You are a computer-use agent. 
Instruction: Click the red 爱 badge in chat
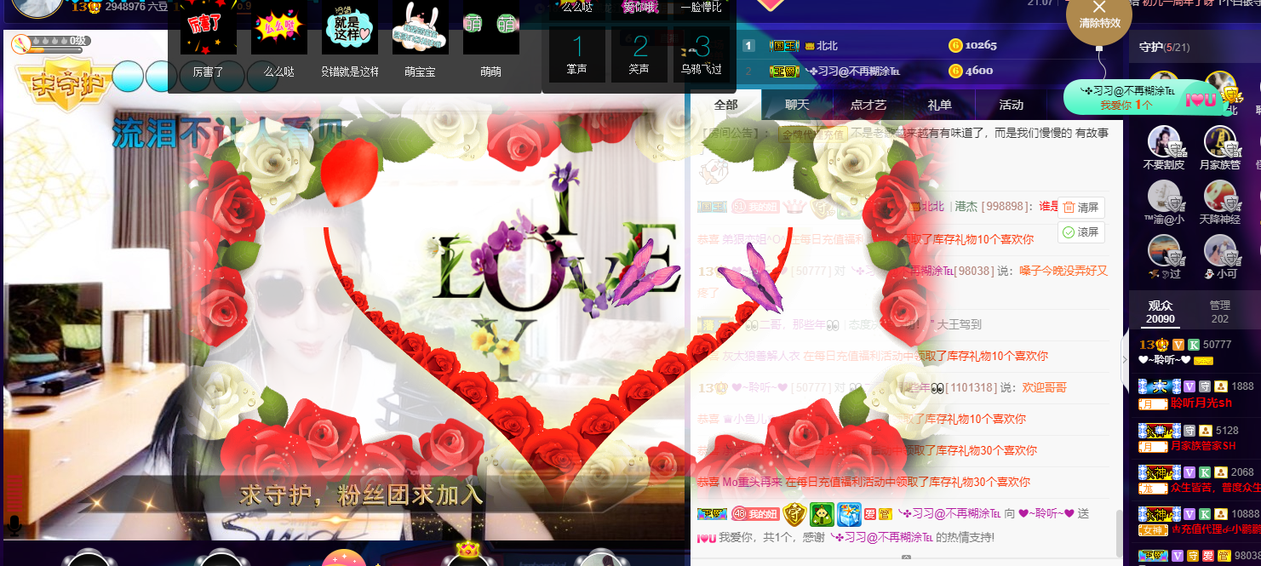click(x=871, y=514)
